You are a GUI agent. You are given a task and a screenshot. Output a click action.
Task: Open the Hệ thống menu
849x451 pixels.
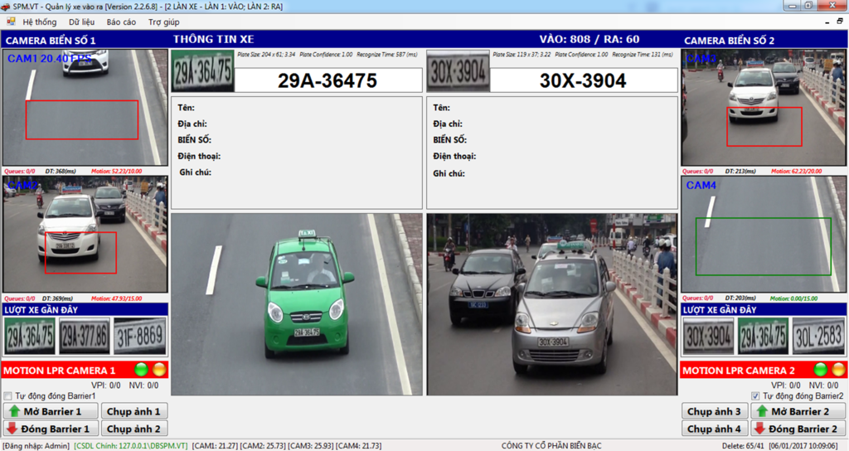pyautogui.click(x=40, y=22)
